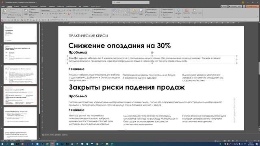Click Present in Teams button
Image resolution: width=260 pixels, height=146 pixels.
tap(235, 6)
